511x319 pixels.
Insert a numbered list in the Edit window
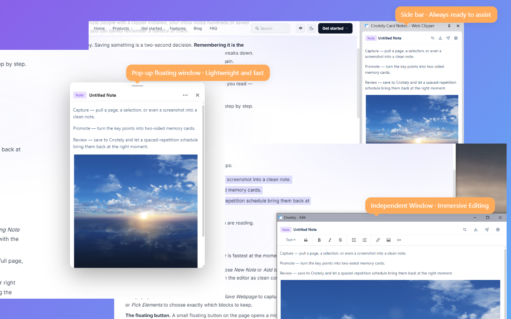pyautogui.click(x=364, y=240)
